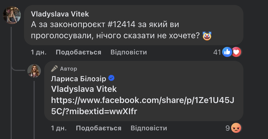Click the angry face reaction icon
268x139 pixels.
(236, 128)
